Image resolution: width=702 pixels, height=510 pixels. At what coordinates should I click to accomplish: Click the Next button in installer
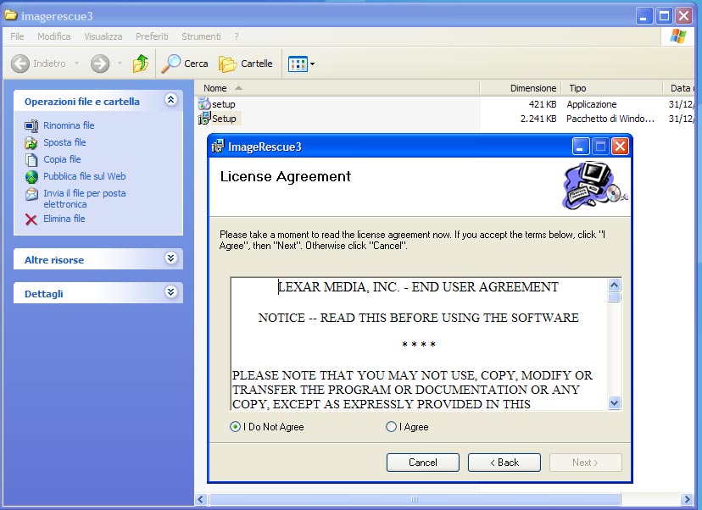(585, 462)
